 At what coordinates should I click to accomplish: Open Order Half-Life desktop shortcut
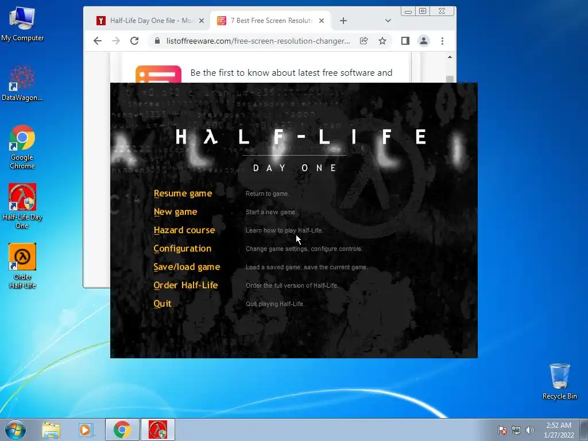click(x=22, y=266)
